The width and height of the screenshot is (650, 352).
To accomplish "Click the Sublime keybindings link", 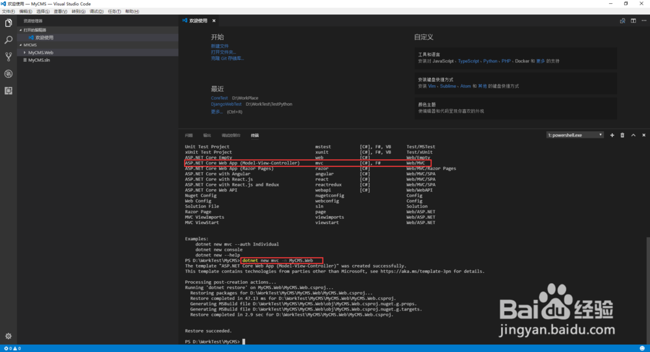I will click(x=448, y=86).
